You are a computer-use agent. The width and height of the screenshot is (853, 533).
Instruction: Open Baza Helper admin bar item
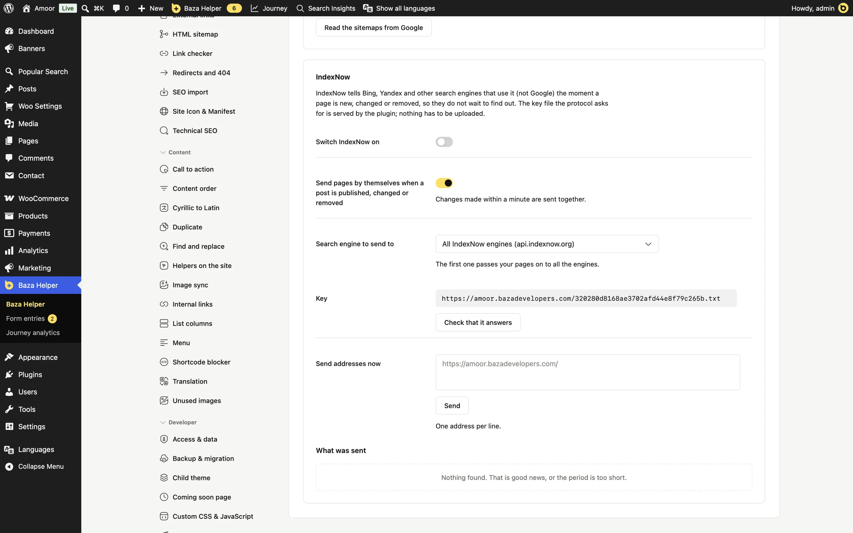(206, 8)
